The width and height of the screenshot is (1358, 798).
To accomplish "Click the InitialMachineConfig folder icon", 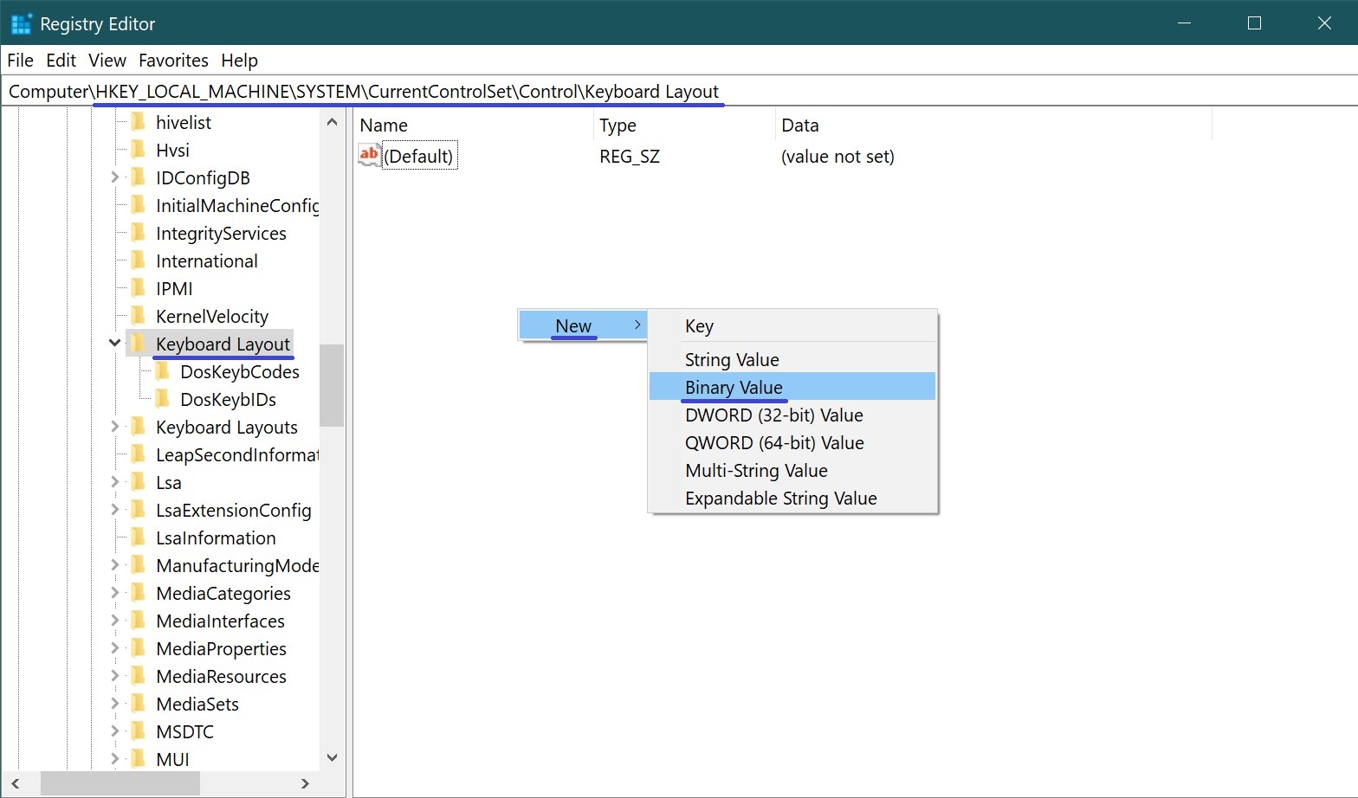I will pos(138,205).
